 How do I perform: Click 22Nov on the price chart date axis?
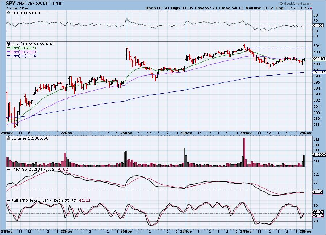(67, 133)
